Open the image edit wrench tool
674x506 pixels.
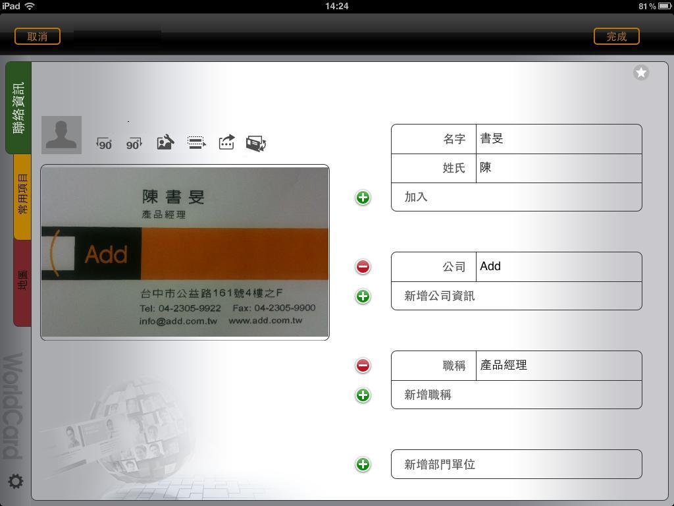pyautogui.click(x=165, y=142)
